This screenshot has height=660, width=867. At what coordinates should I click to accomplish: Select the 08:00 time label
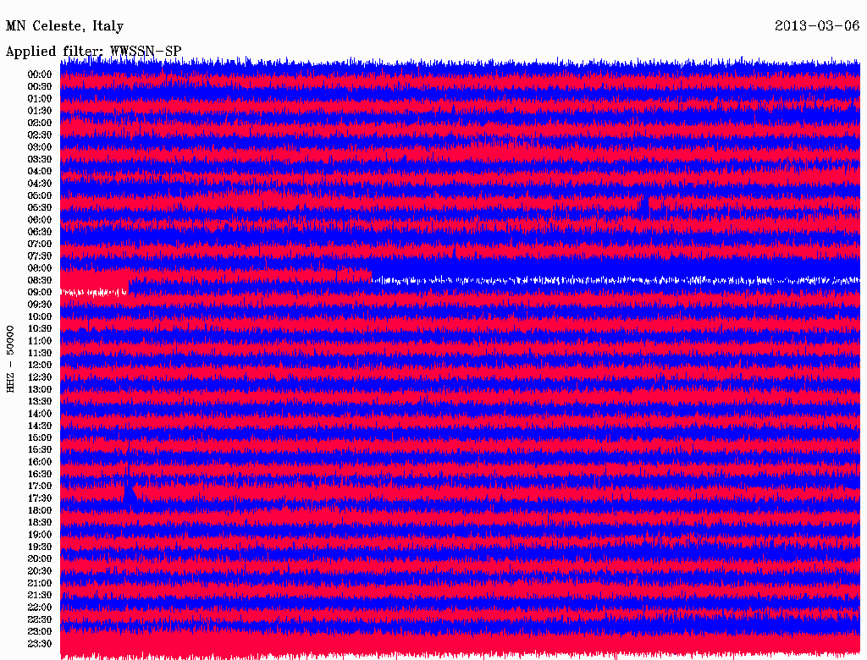point(40,268)
